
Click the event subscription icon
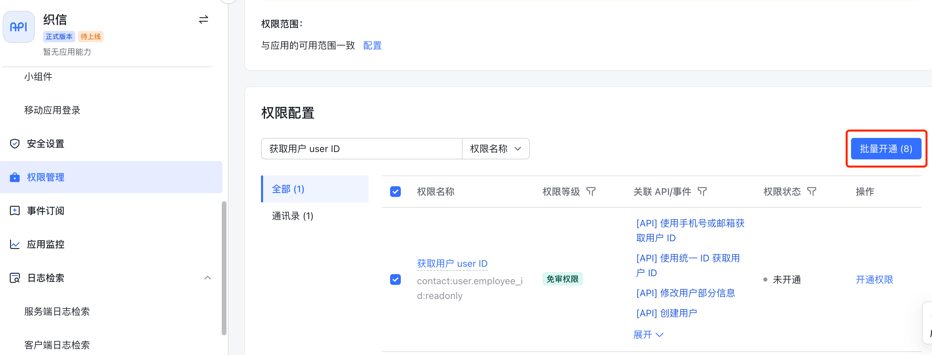point(14,211)
